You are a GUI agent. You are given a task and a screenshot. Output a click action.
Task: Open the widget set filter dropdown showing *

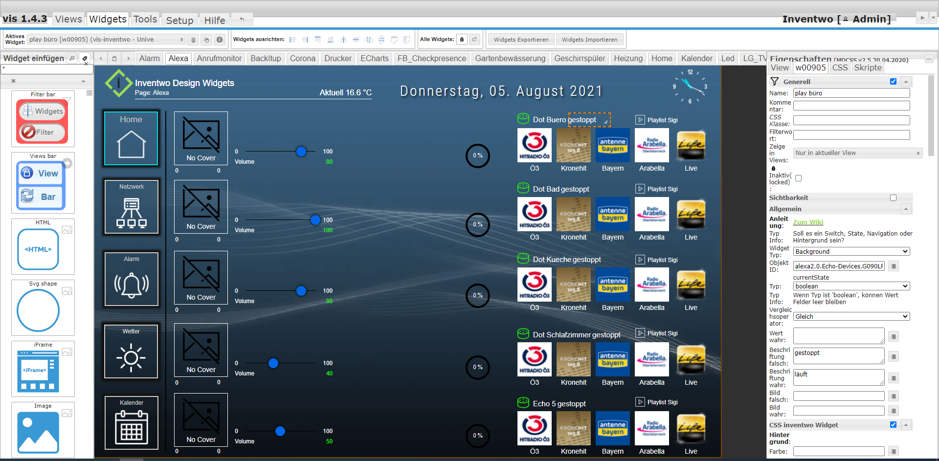47,81
